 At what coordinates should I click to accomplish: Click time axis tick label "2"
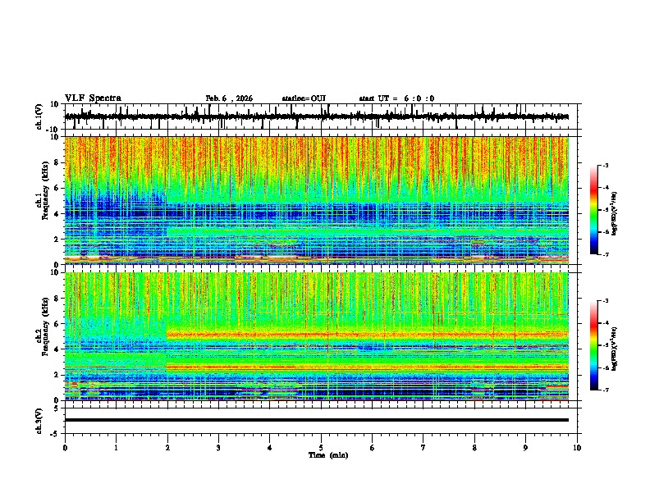click(x=167, y=448)
